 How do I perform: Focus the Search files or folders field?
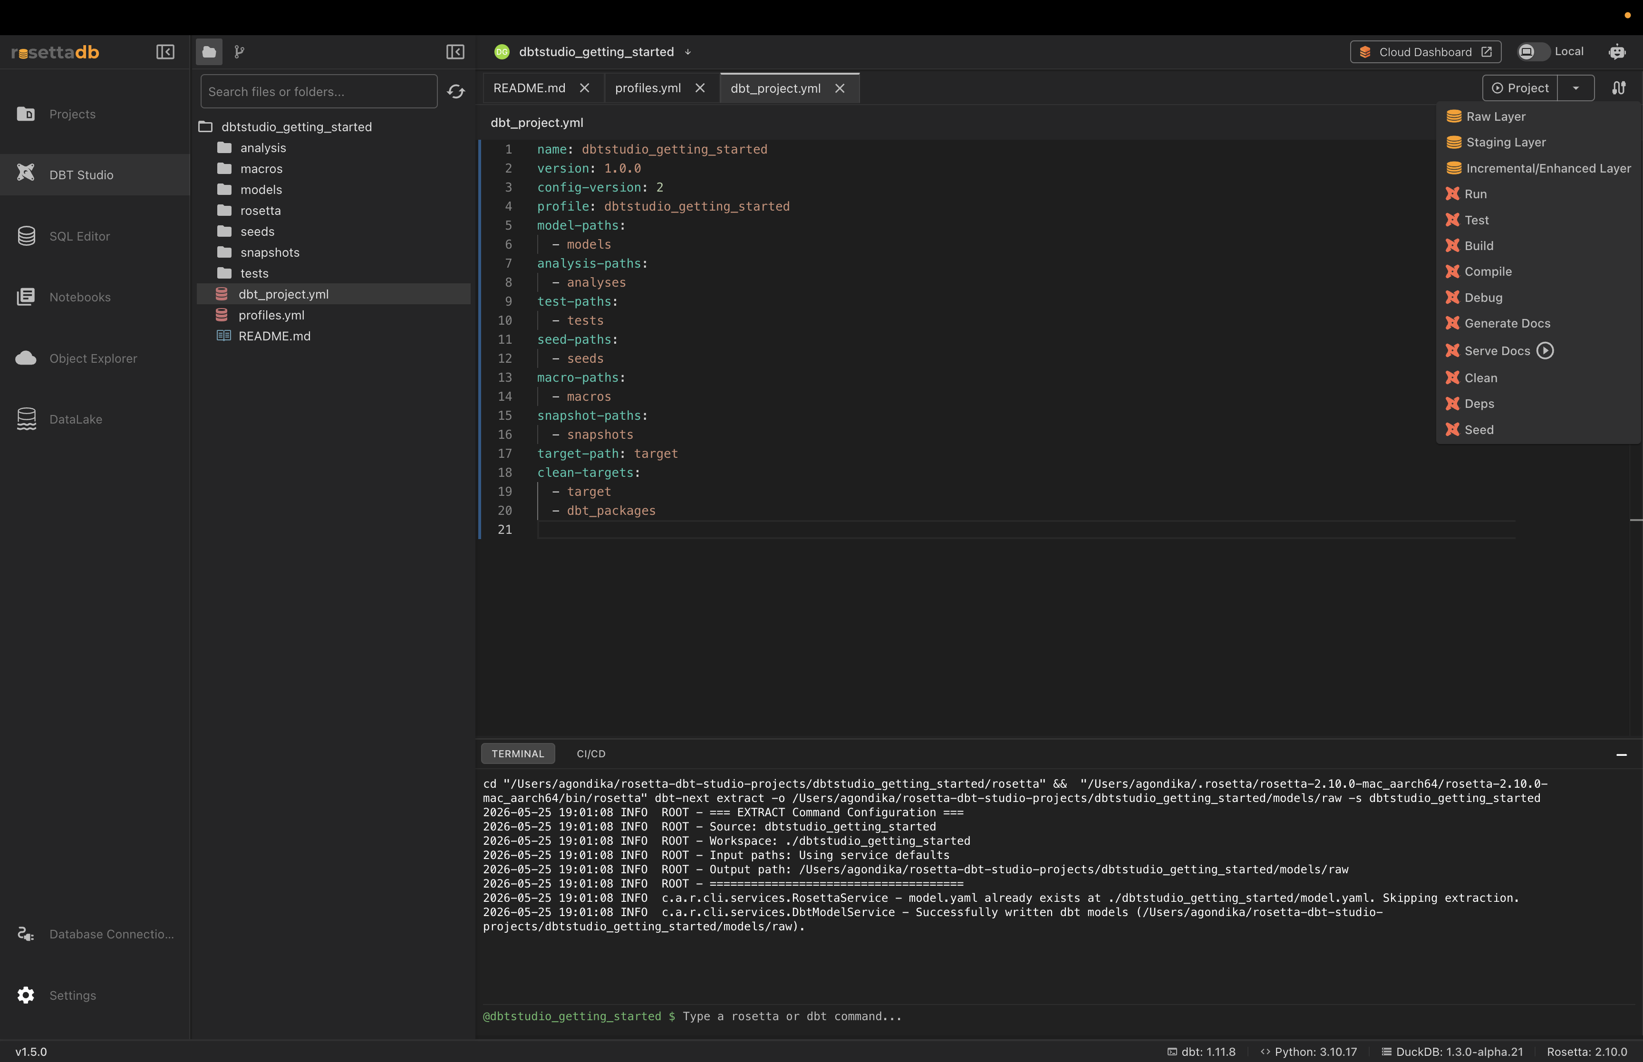319,92
